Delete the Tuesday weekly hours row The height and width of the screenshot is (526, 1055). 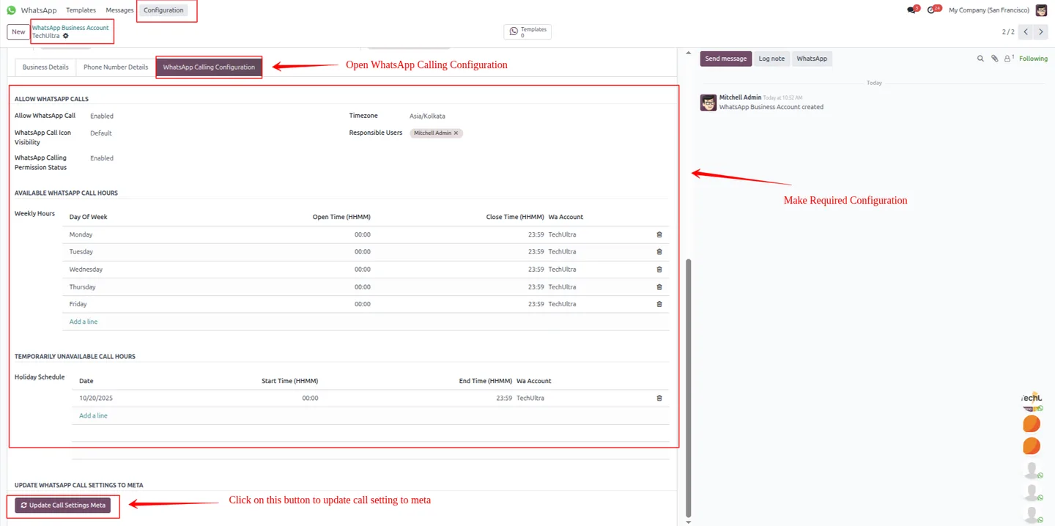click(659, 252)
